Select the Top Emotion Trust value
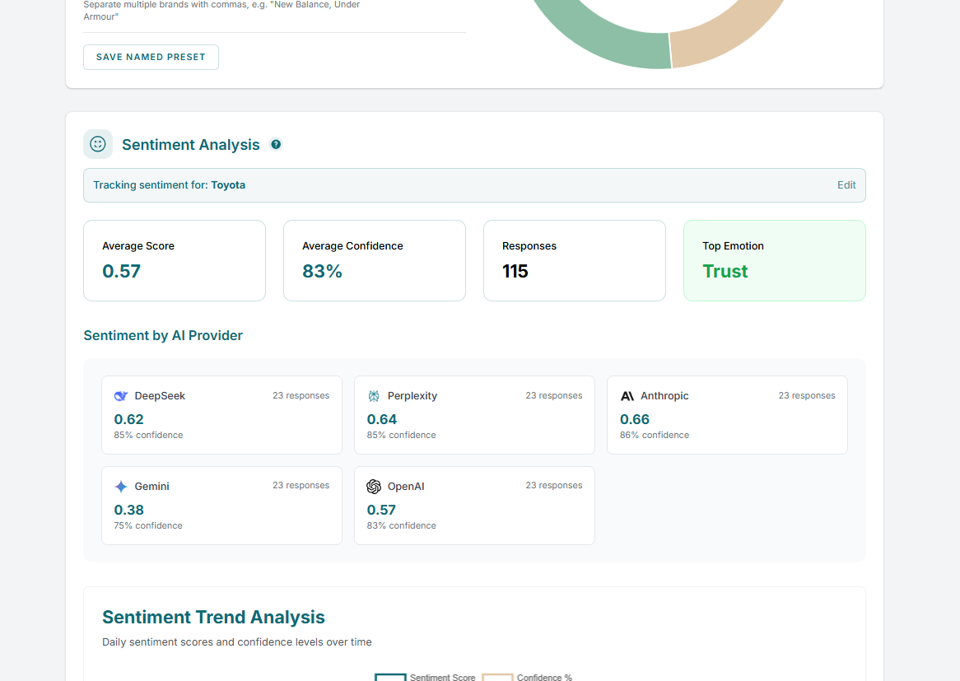 [x=725, y=271]
